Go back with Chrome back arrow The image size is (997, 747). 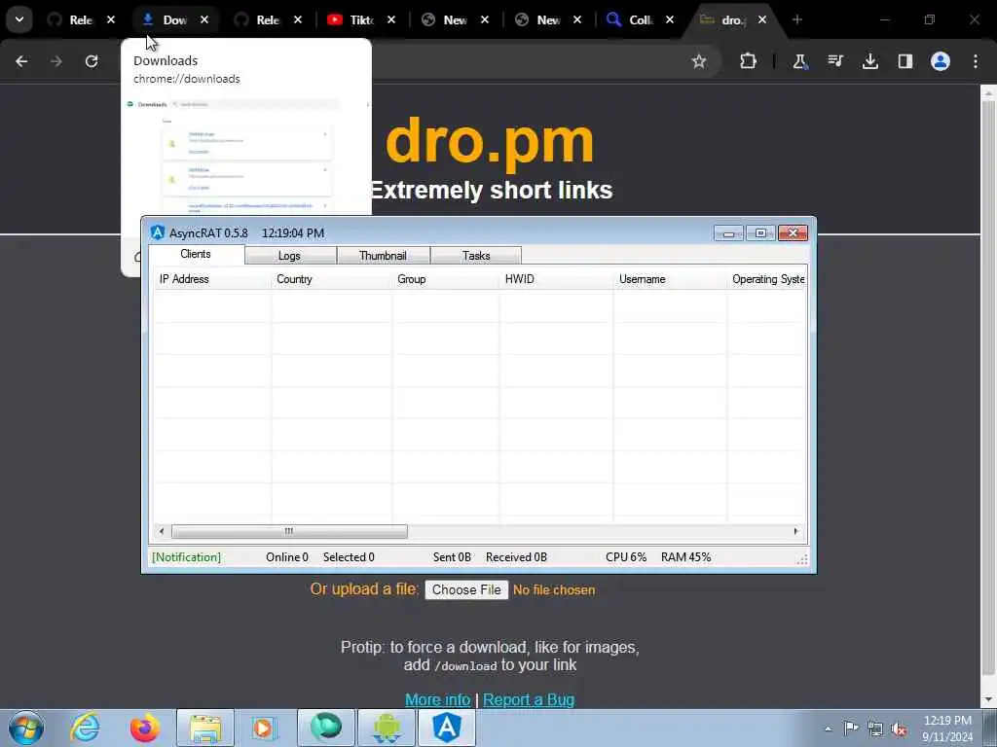click(x=21, y=61)
